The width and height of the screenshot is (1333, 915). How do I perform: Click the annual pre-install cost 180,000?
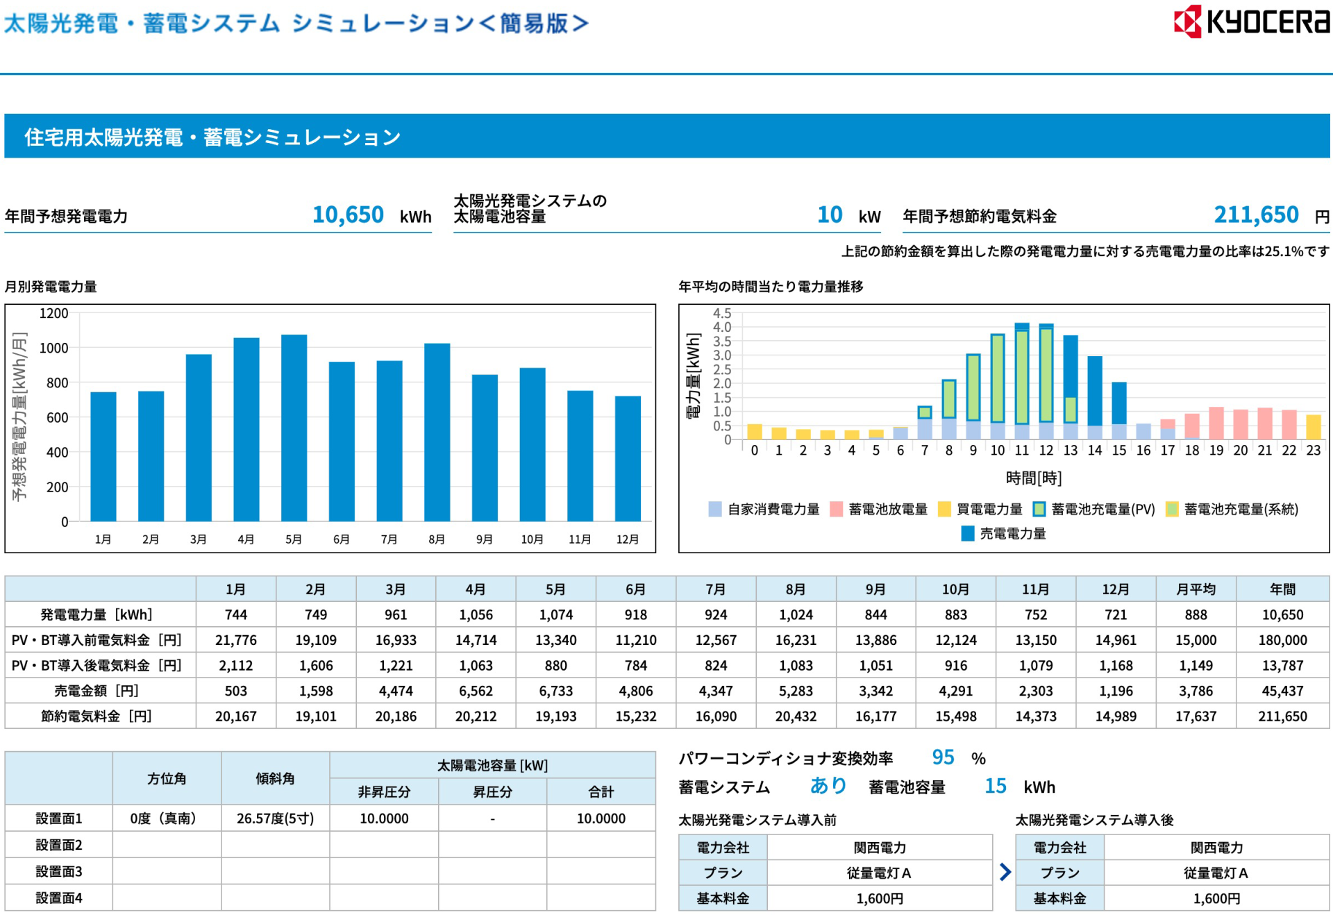[1282, 640]
